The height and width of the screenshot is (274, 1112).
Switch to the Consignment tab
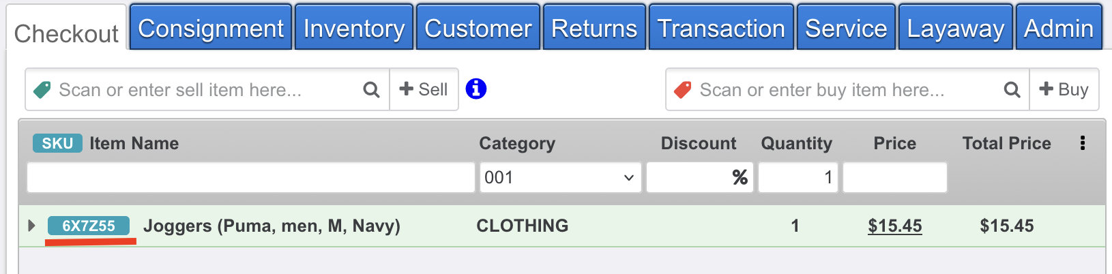[x=211, y=29]
